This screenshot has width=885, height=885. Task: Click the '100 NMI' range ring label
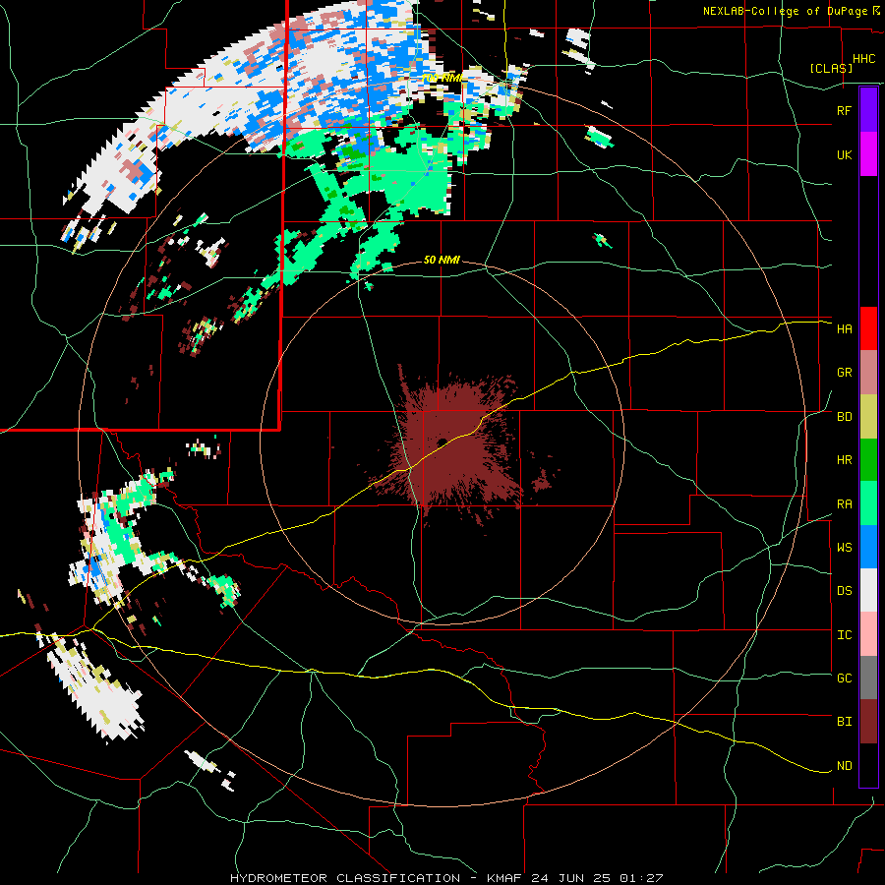click(443, 78)
